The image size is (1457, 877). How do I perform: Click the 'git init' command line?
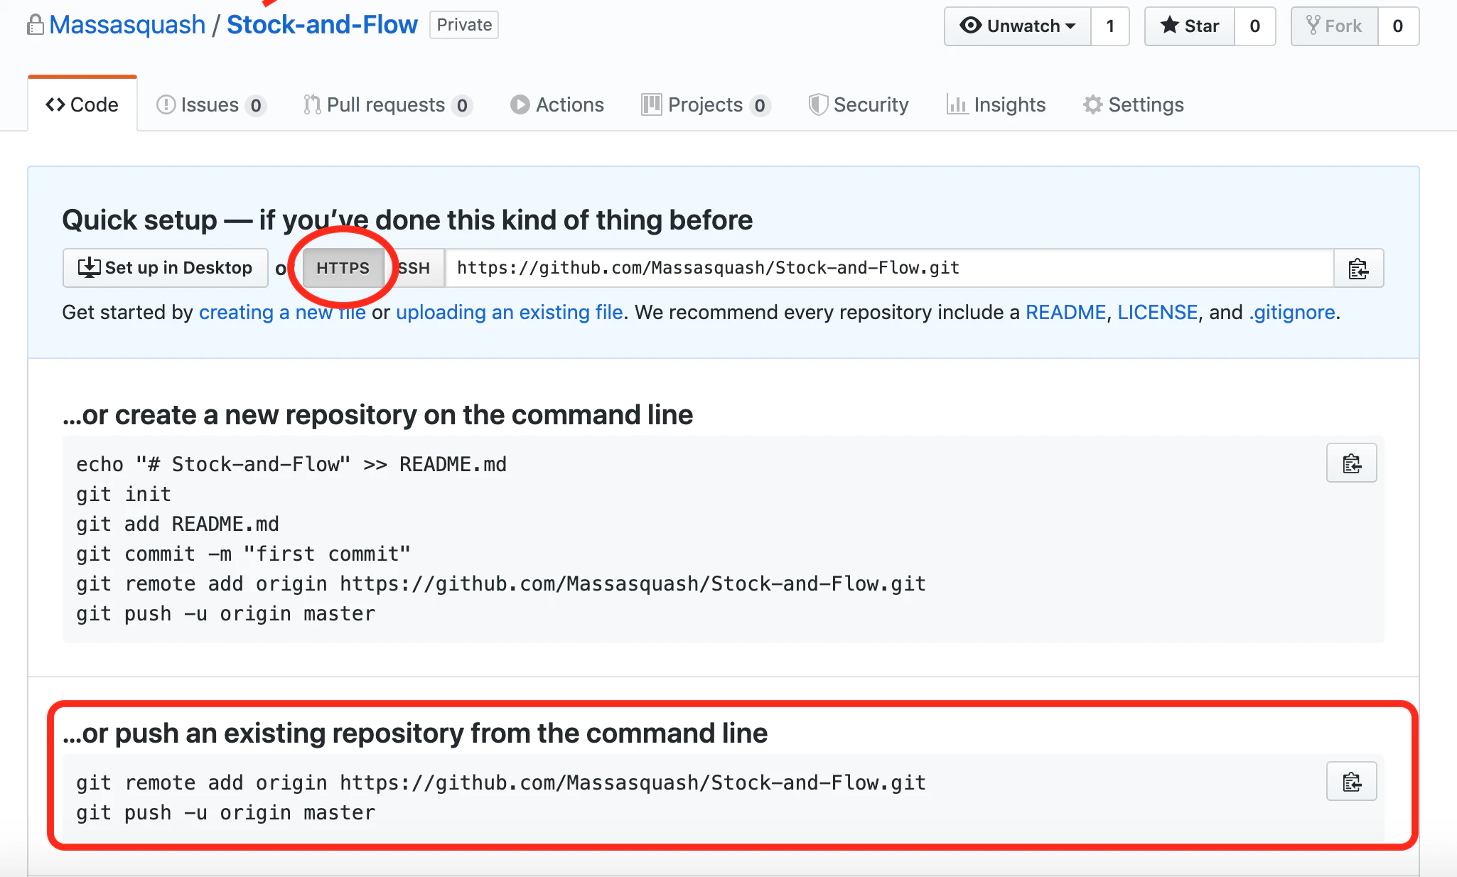(x=124, y=494)
